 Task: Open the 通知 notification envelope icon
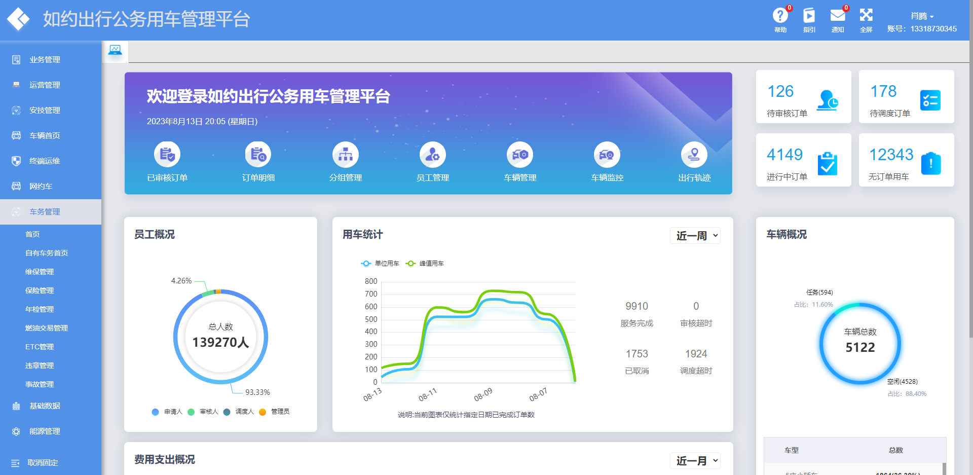pyautogui.click(x=838, y=16)
